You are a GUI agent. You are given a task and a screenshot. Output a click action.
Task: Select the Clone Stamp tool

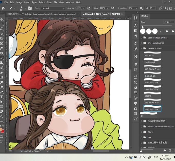pyautogui.click(x=2, y=63)
